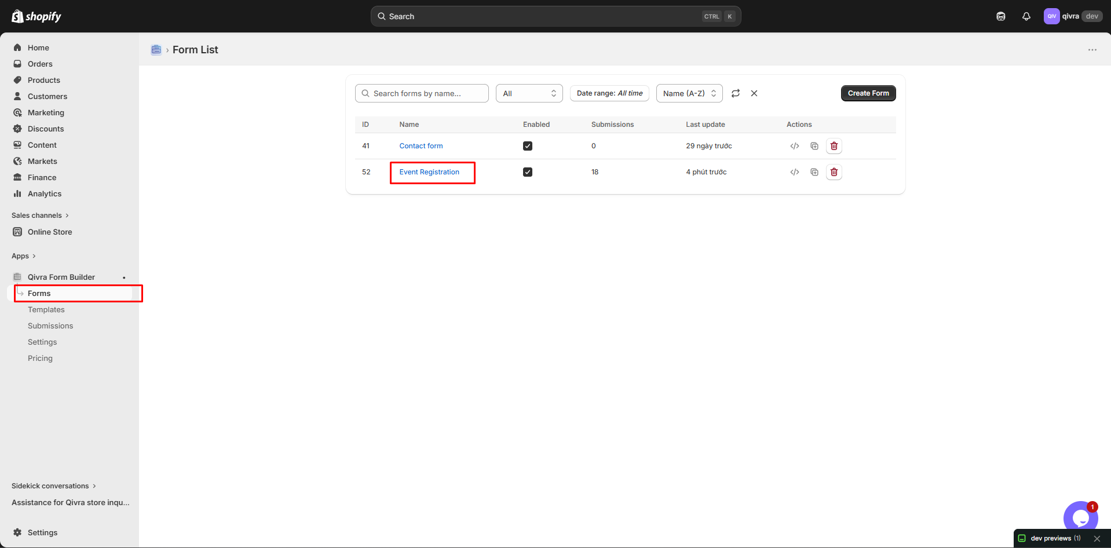Click the '29 ngày trước' last update cell
1111x548 pixels.
pyautogui.click(x=709, y=146)
